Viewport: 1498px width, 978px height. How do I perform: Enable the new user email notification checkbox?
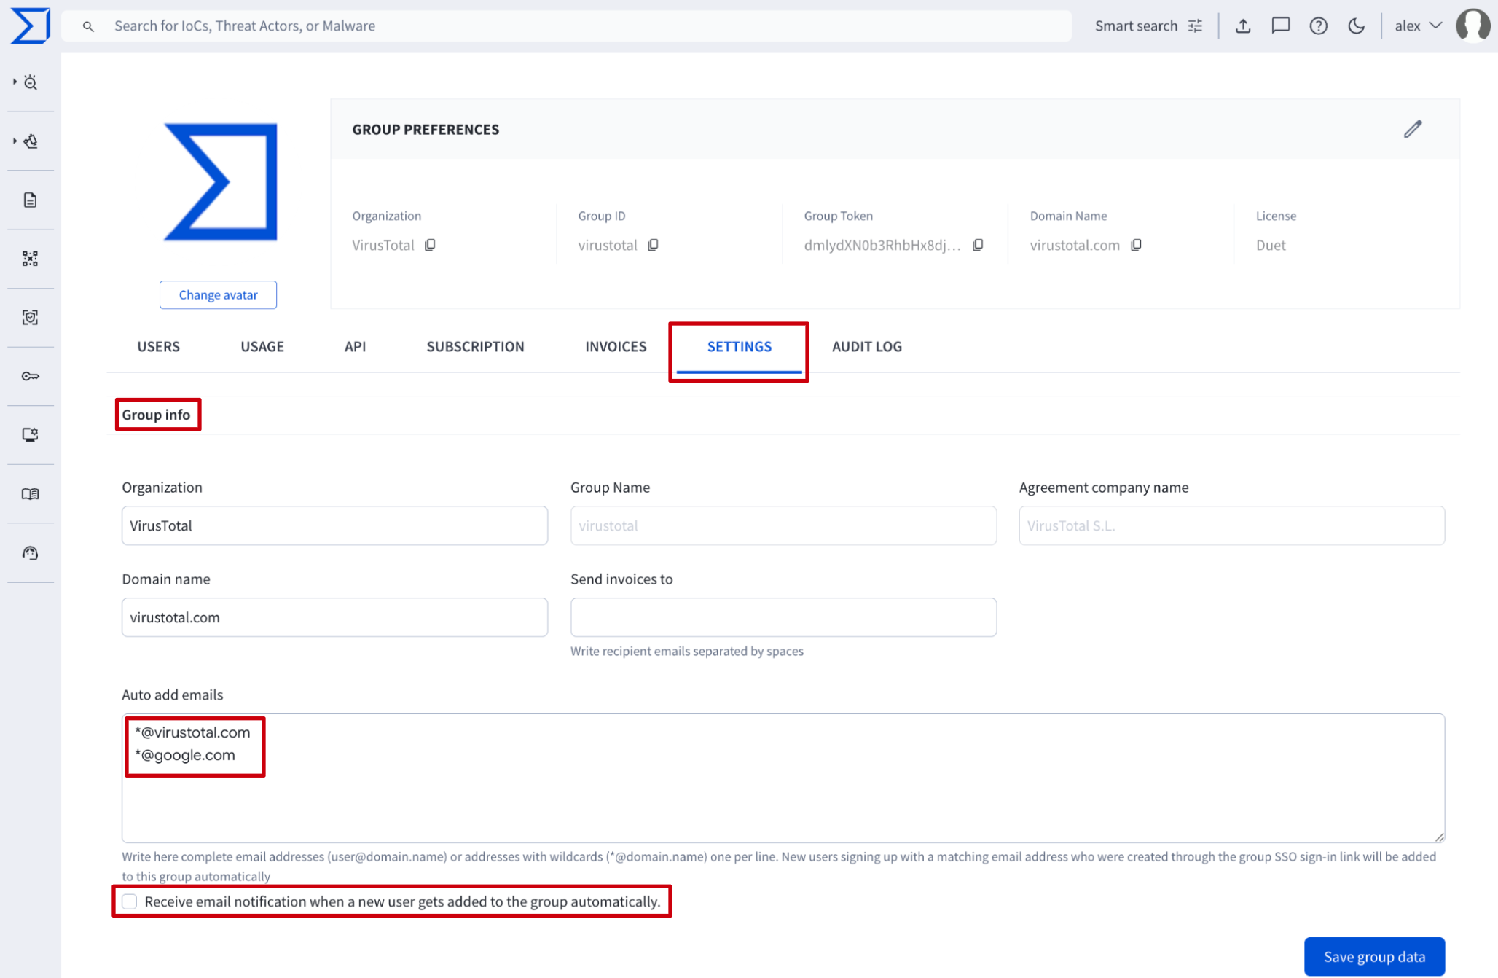click(130, 901)
